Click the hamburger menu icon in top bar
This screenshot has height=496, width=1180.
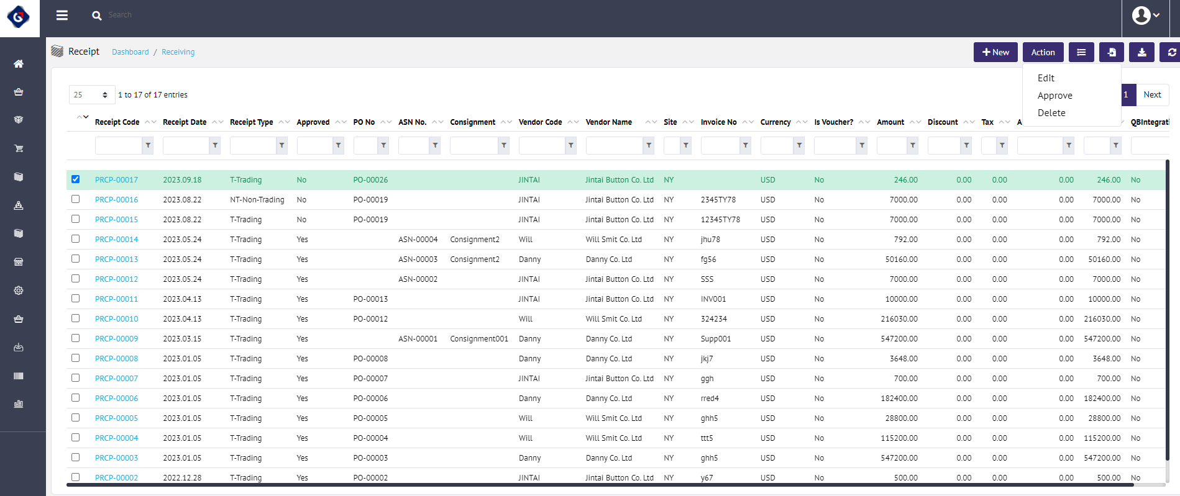tap(62, 16)
